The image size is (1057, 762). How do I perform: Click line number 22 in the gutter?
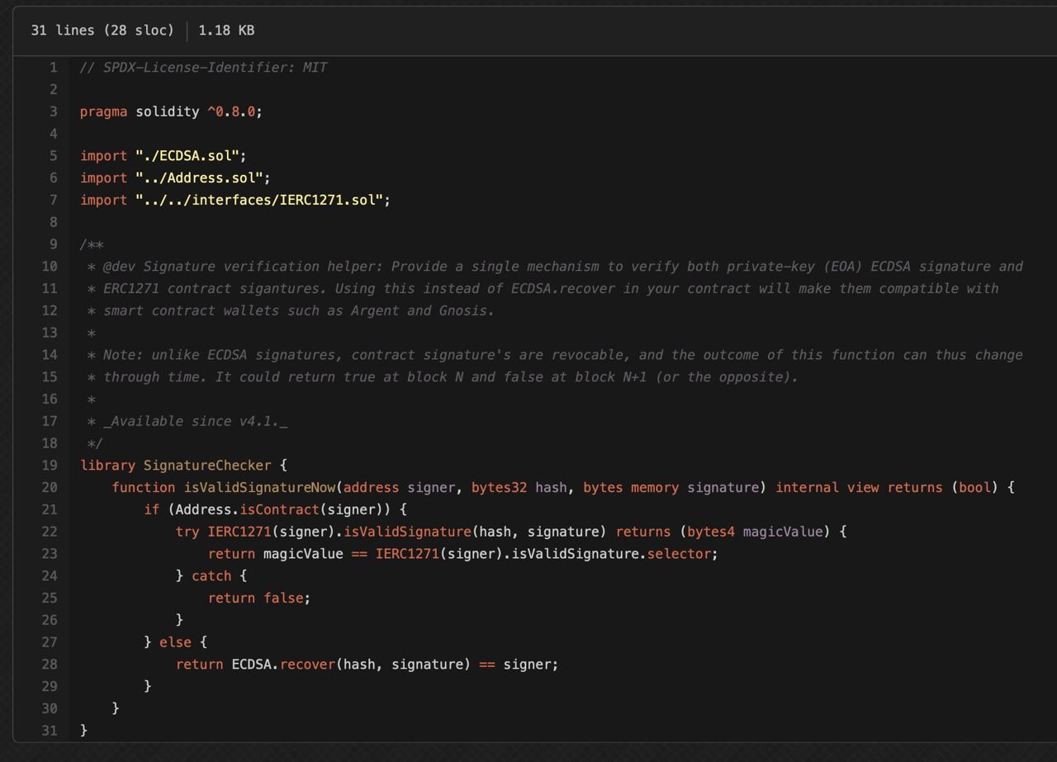pos(50,532)
